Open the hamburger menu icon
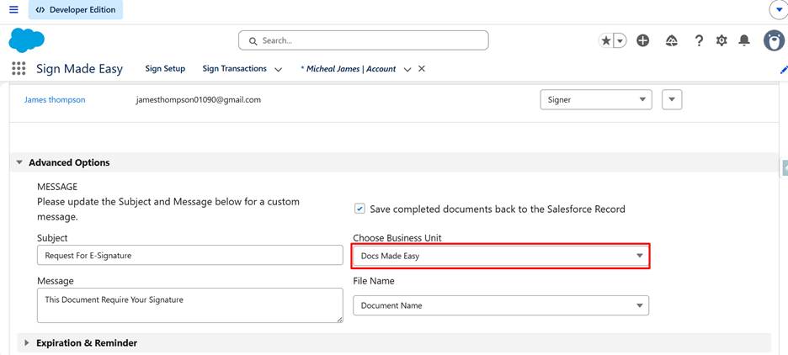The width and height of the screenshot is (788, 355). pyautogui.click(x=13, y=9)
